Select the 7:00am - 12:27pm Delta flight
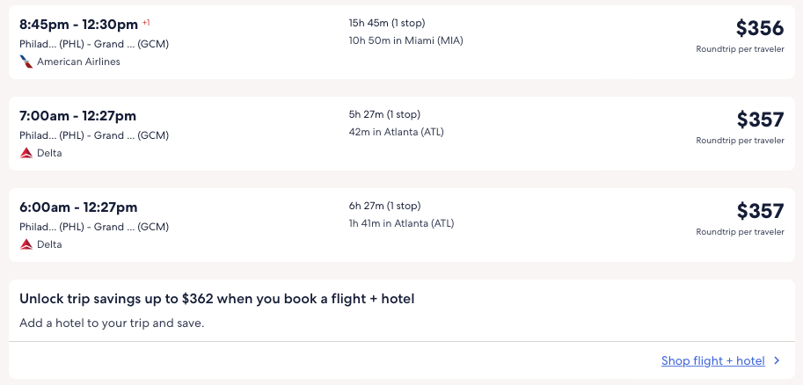Viewport: 803px width, 385px height. pyautogui.click(x=77, y=116)
